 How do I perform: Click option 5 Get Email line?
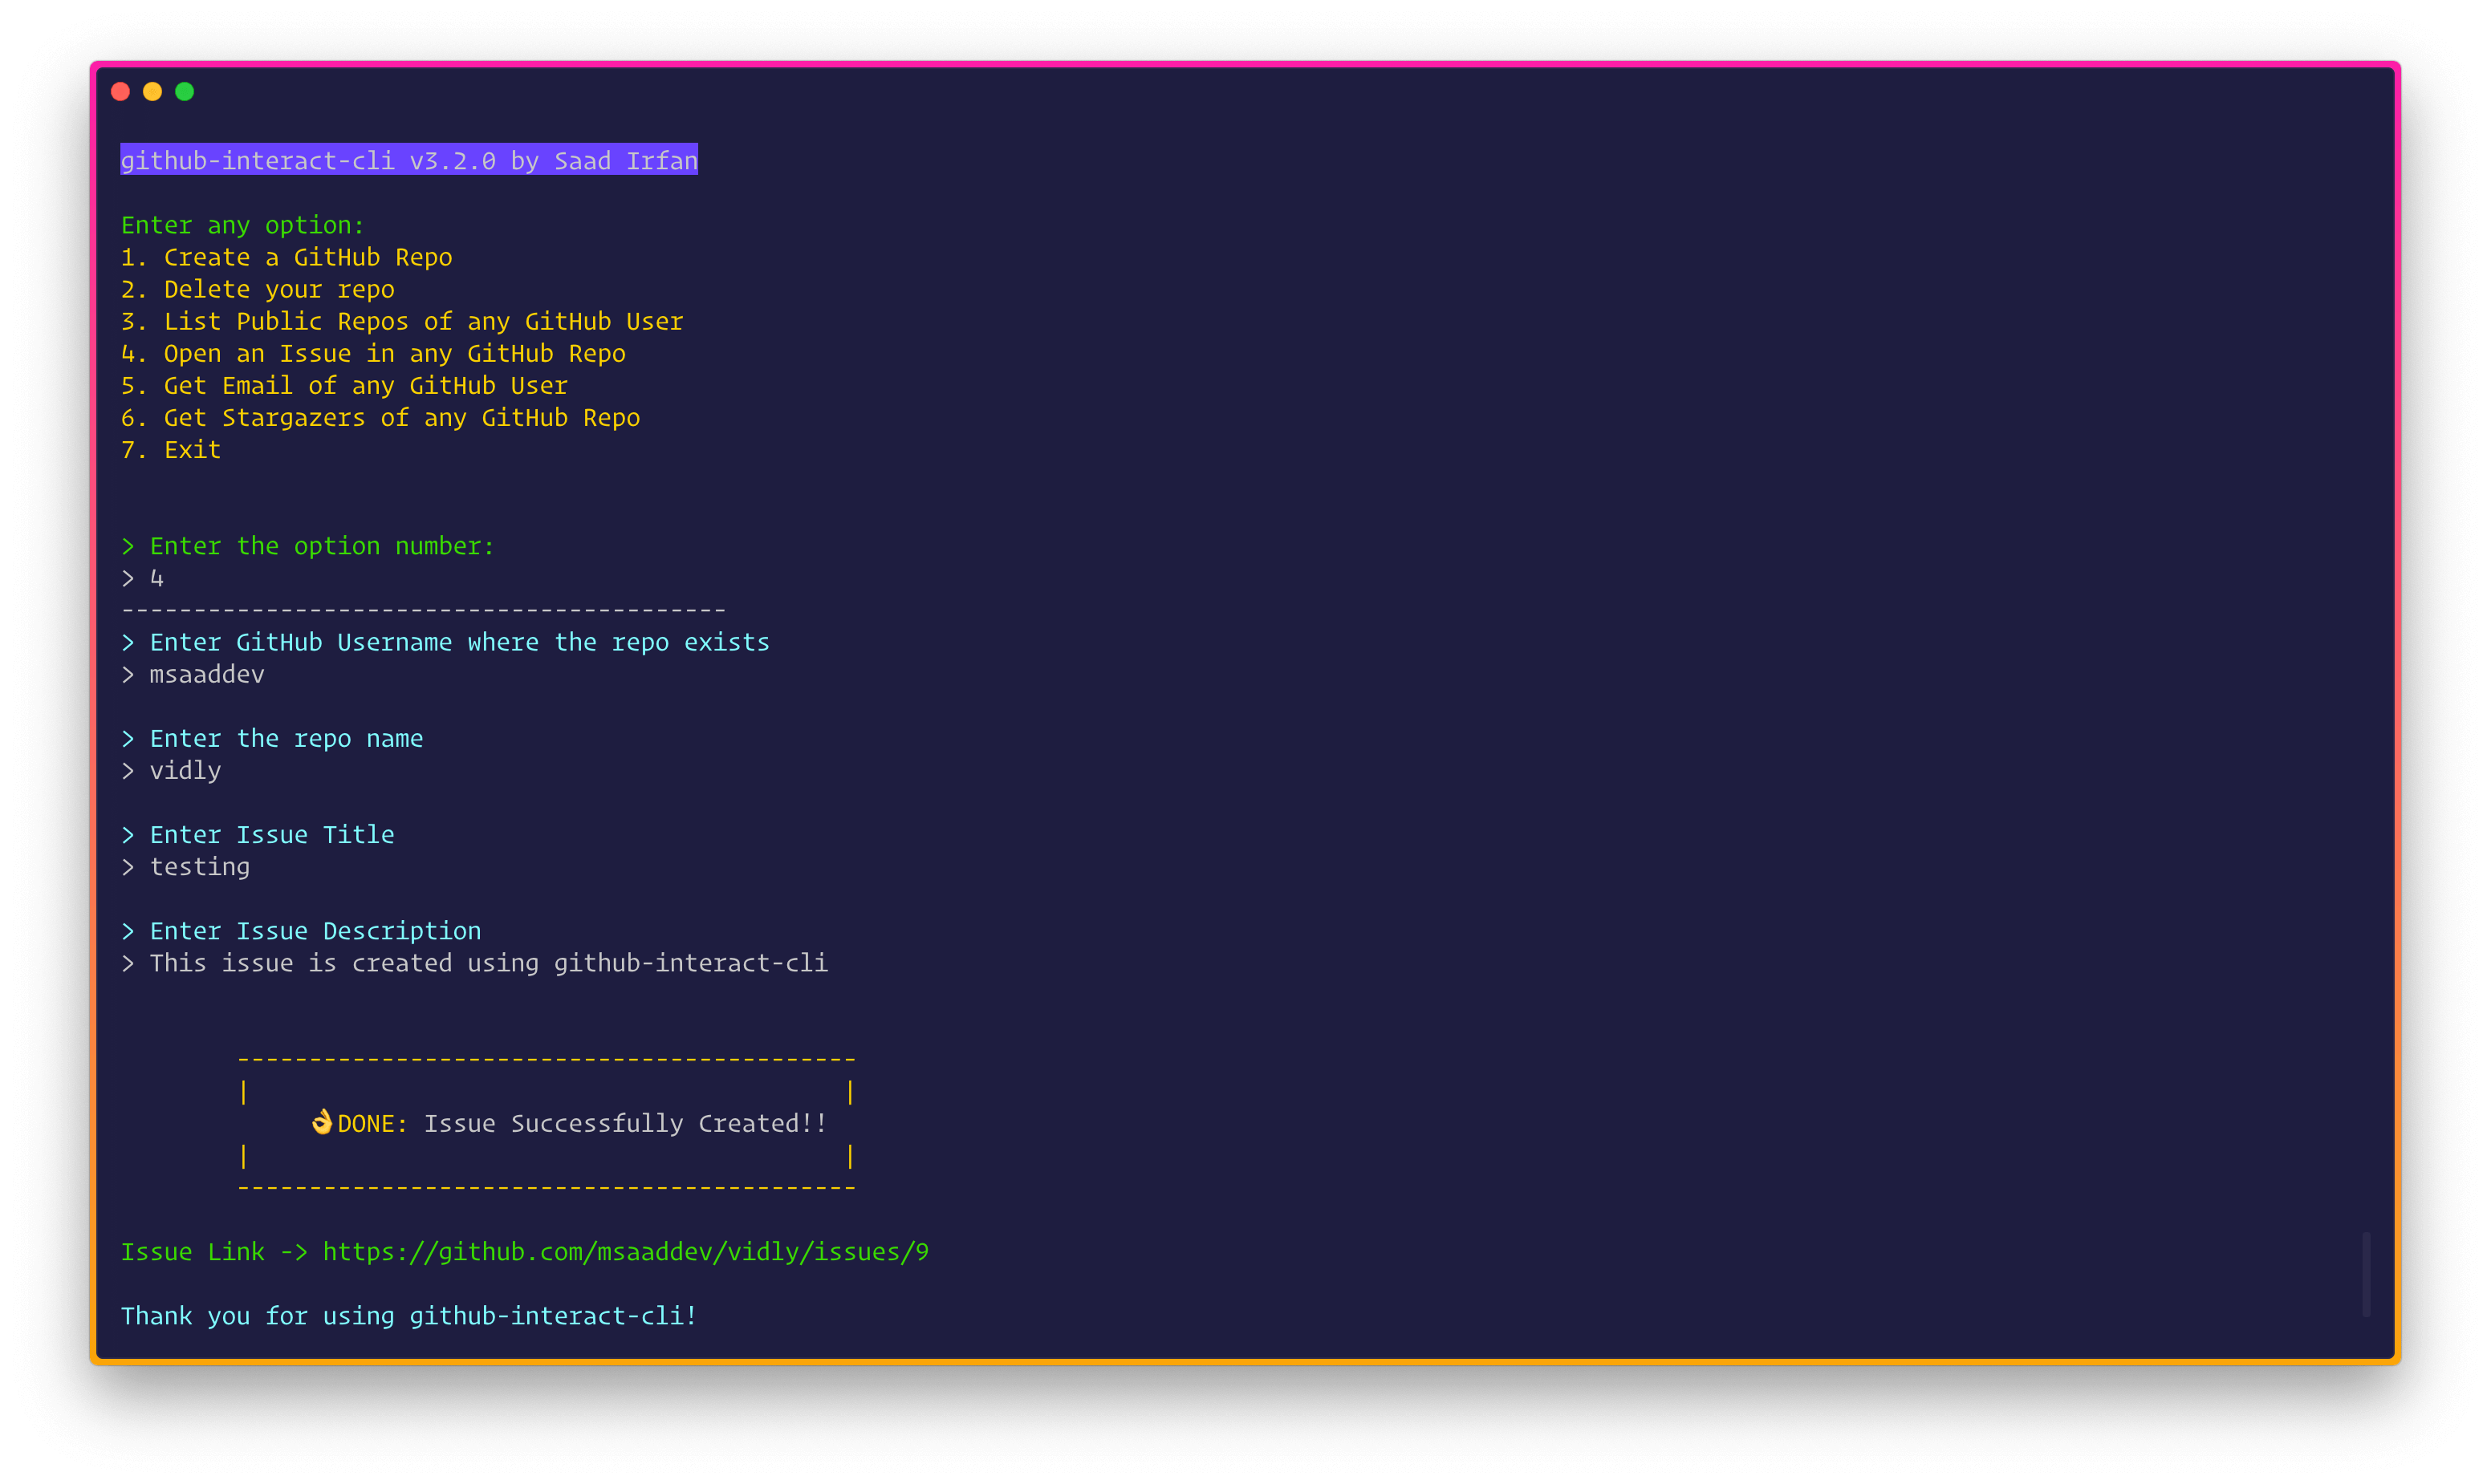coord(344,386)
